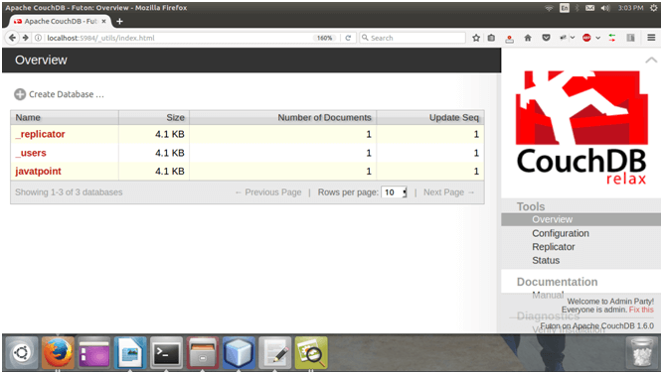Go to Previous Page of databases
Screen dimensions: 663x374
click(x=268, y=192)
